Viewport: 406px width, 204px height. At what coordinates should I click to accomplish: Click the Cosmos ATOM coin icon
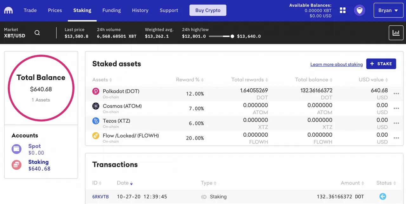[x=96, y=106]
